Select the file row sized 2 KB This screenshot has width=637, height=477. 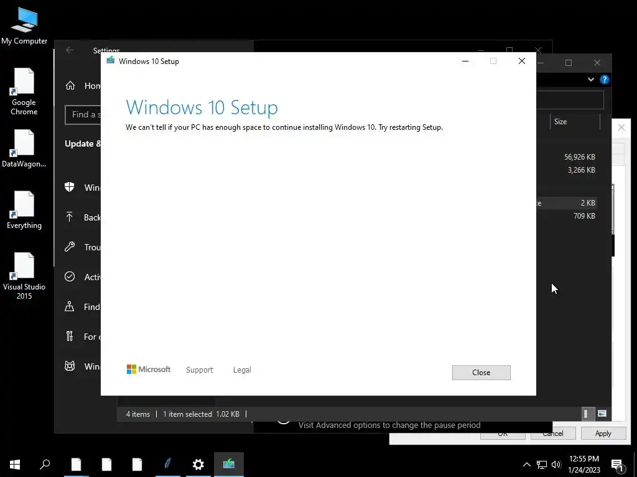click(567, 203)
